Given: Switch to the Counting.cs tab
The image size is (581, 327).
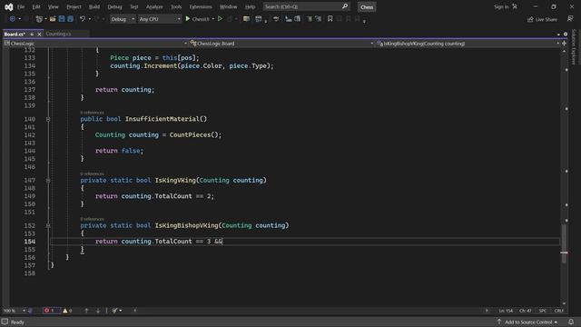Looking at the screenshot, I should pyautogui.click(x=58, y=34).
